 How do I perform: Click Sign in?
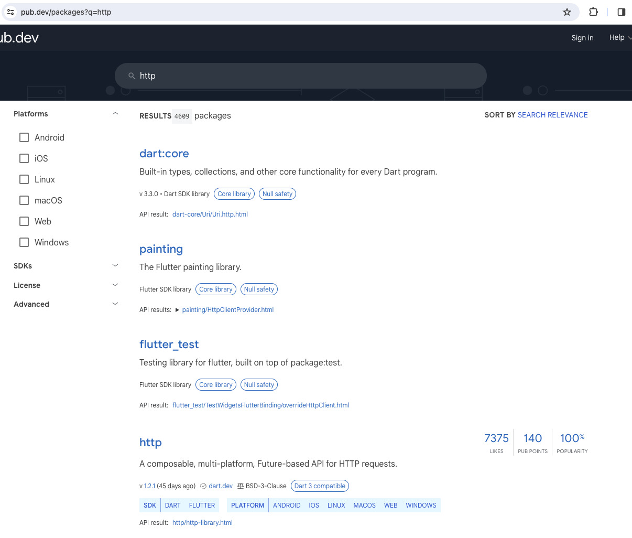coord(582,38)
